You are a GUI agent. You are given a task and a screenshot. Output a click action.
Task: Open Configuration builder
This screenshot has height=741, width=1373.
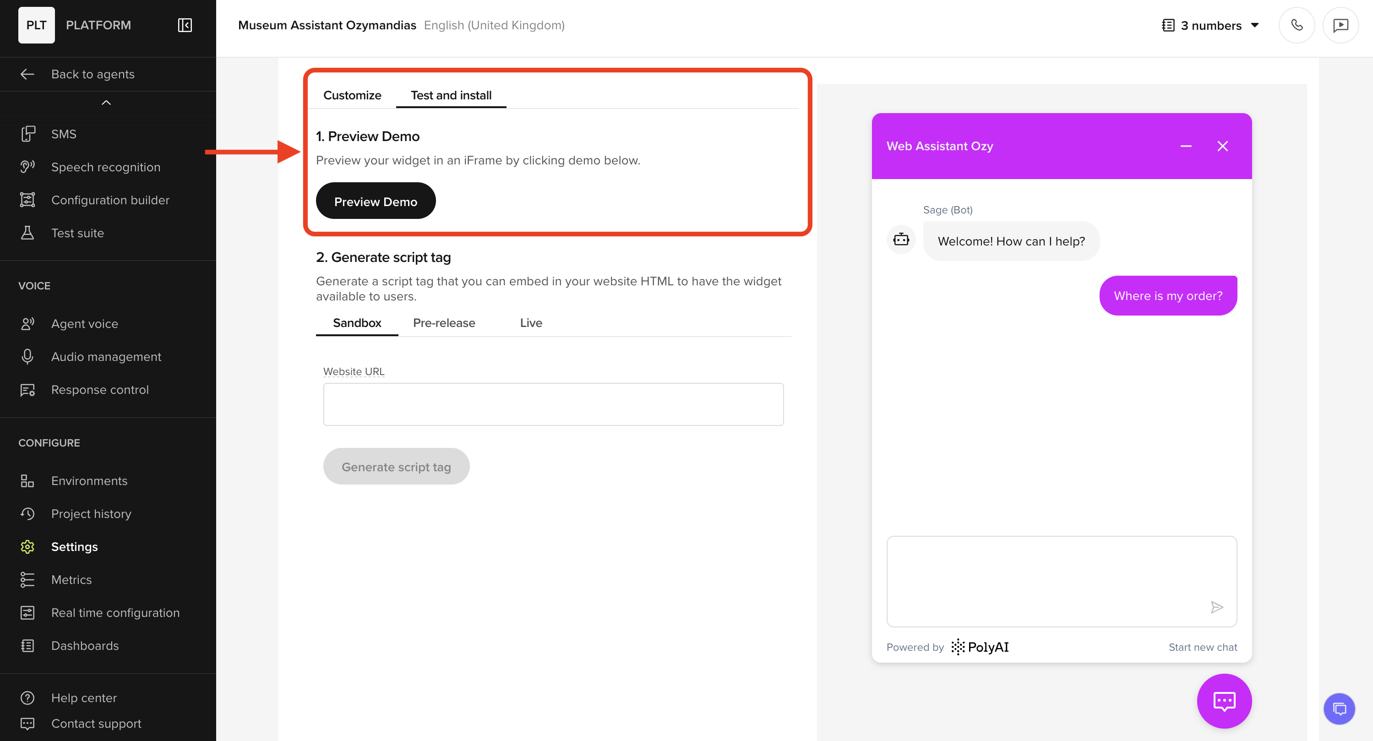[110, 200]
